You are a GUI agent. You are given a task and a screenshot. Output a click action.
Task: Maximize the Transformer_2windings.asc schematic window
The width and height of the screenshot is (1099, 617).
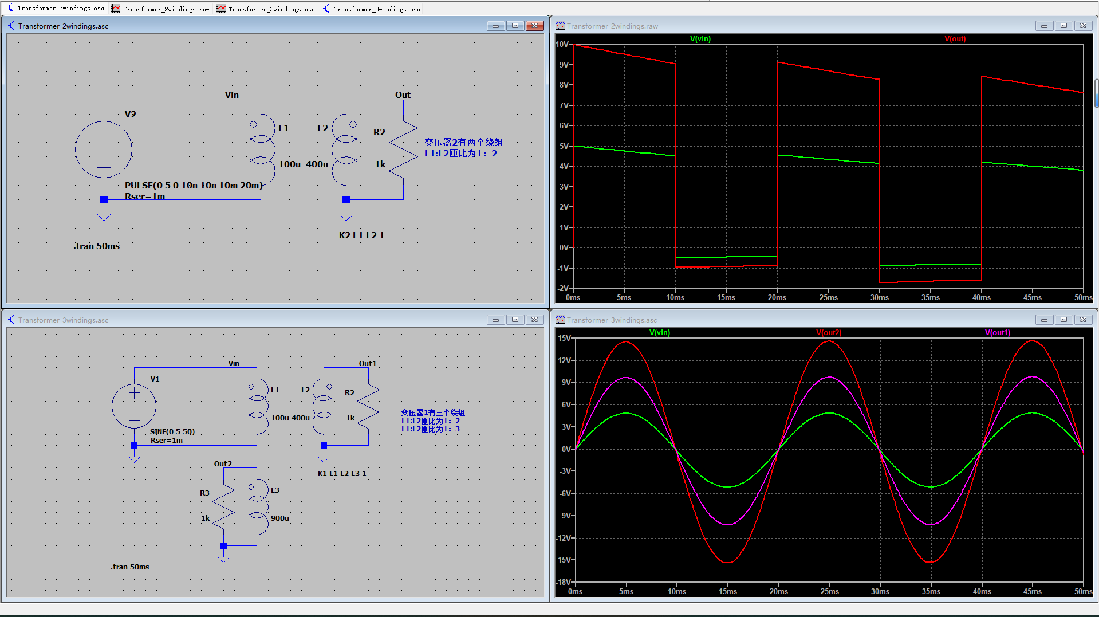click(515, 26)
